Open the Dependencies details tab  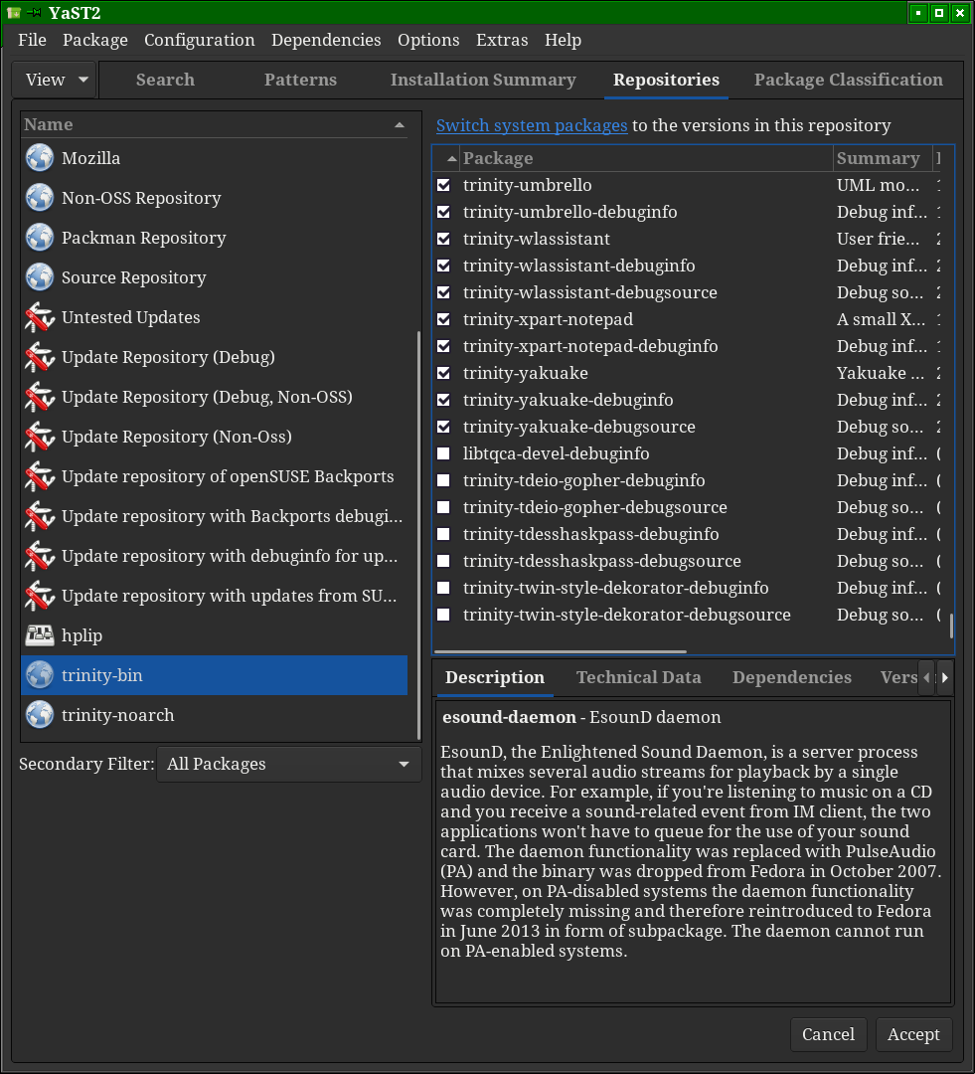click(791, 677)
